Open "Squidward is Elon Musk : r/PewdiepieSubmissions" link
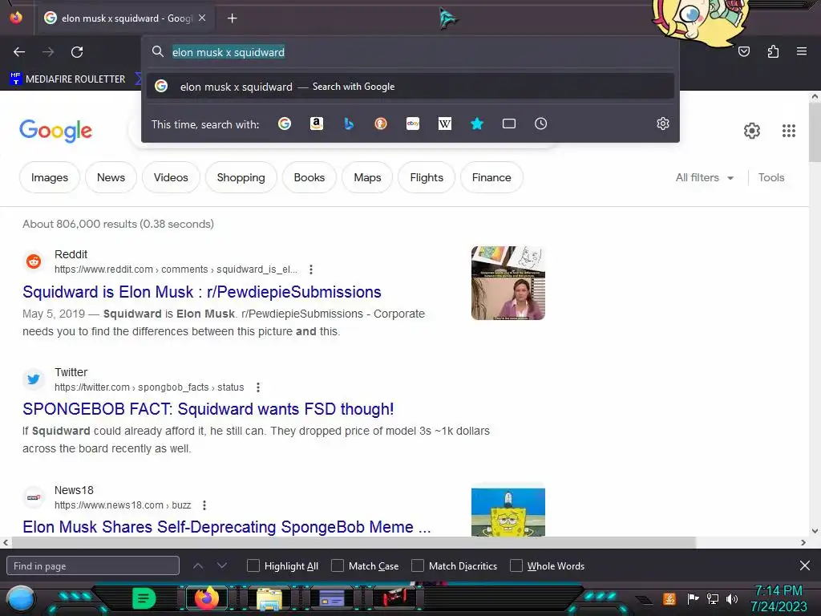 pos(201,292)
